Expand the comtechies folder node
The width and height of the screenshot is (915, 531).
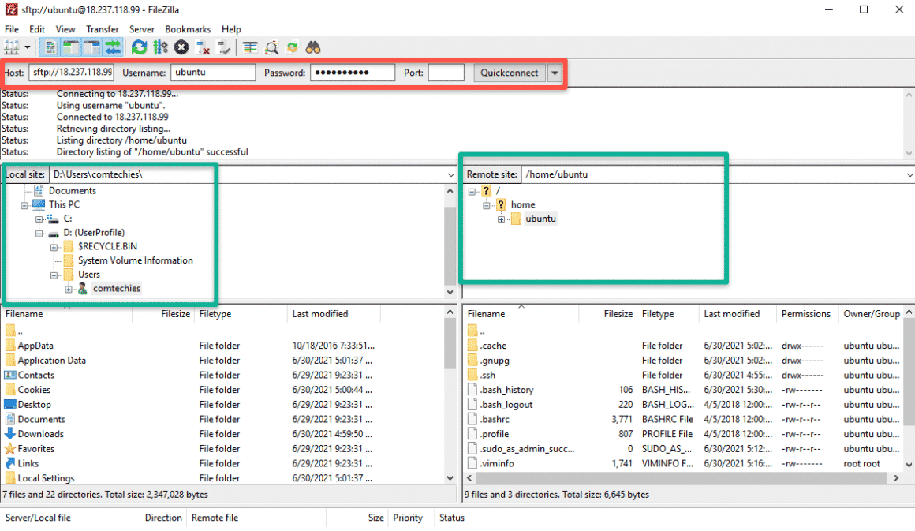(69, 290)
